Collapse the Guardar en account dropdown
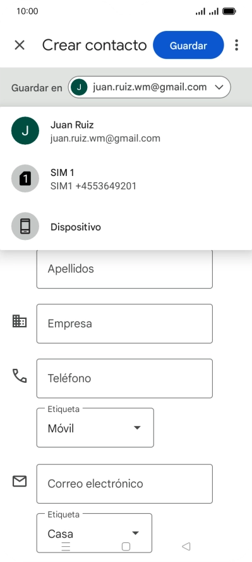This screenshot has height=562, width=252. [150, 87]
